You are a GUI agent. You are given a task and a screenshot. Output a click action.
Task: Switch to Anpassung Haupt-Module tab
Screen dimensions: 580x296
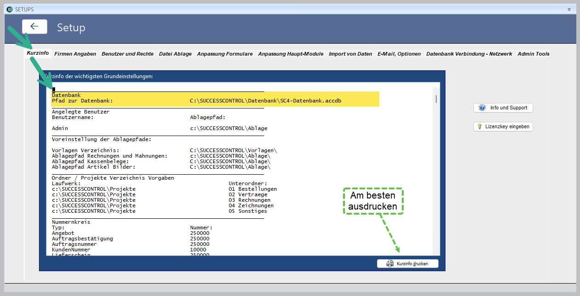291,54
